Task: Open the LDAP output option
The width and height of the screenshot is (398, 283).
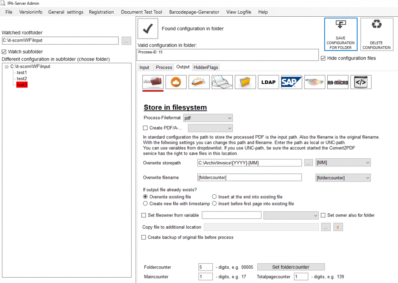Action: pos(268,82)
